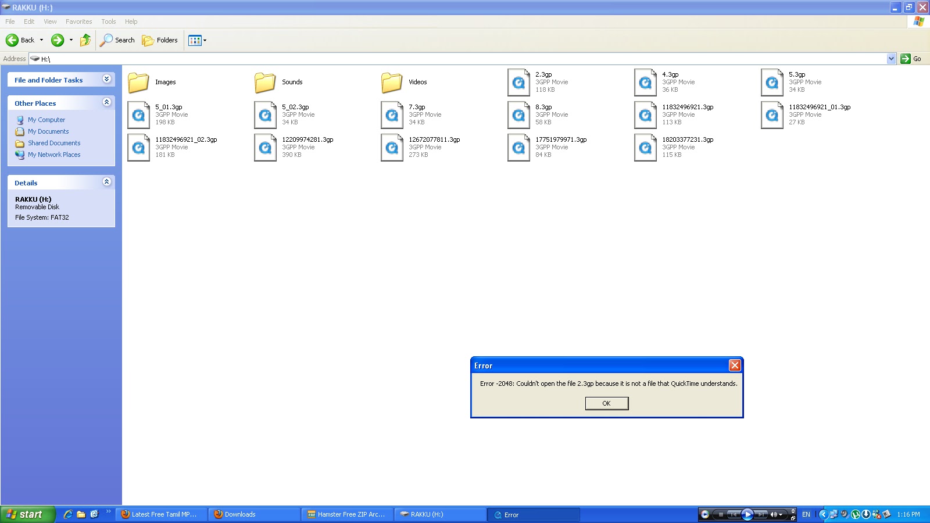This screenshot has height=523, width=930.
Task: Select the 7.3gp file icon
Action: tap(392, 115)
